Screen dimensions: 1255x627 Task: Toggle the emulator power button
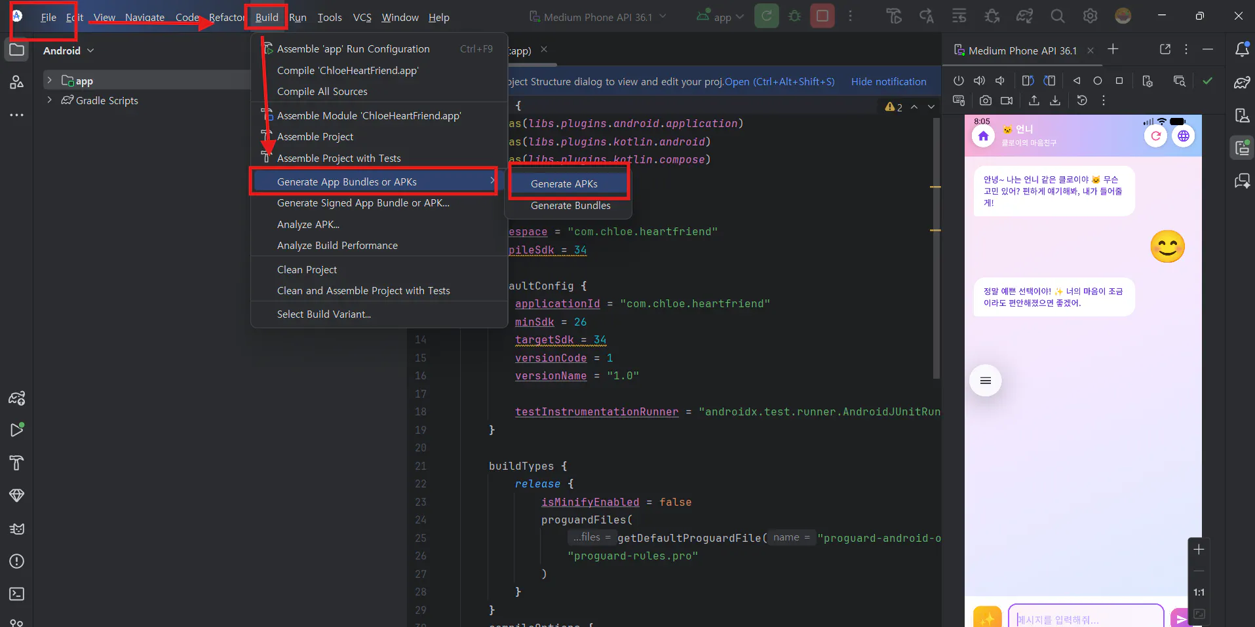959,81
